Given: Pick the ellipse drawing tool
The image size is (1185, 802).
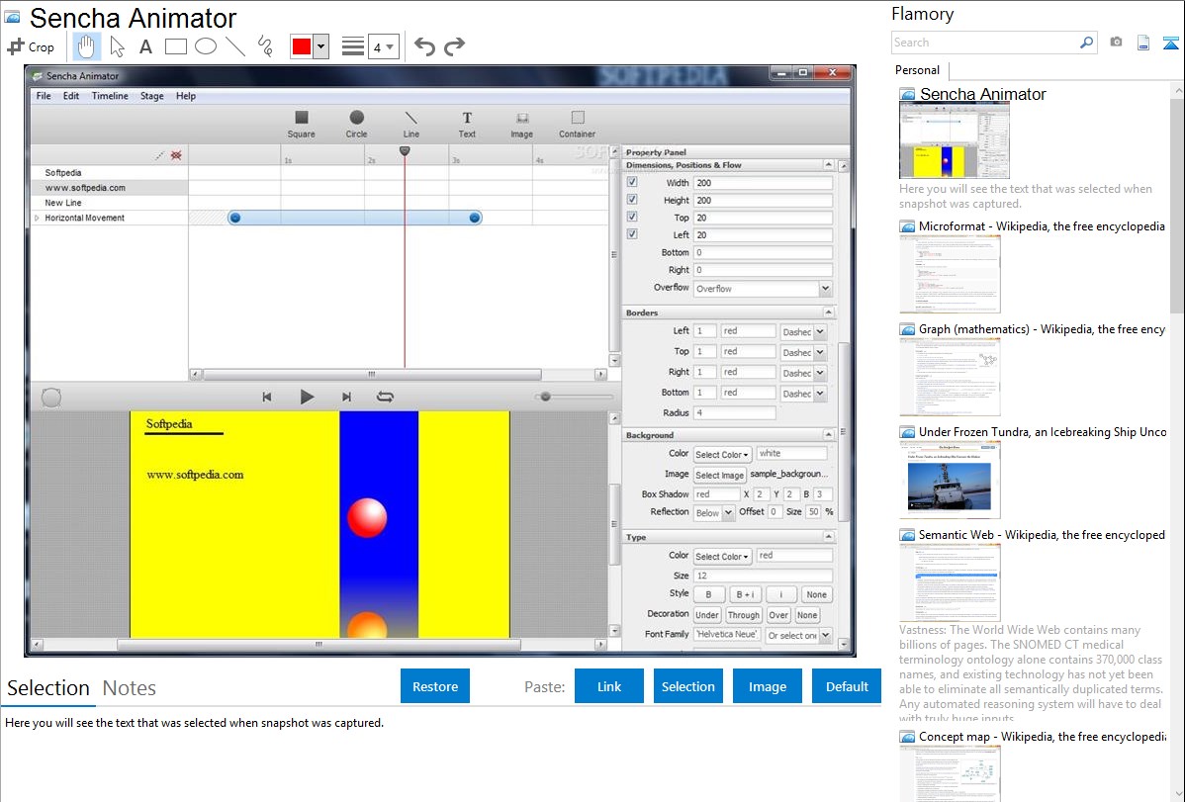Looking at the screenshot, I should 206,46.
